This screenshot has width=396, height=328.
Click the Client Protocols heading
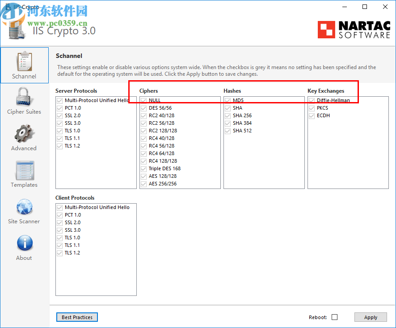75,198
